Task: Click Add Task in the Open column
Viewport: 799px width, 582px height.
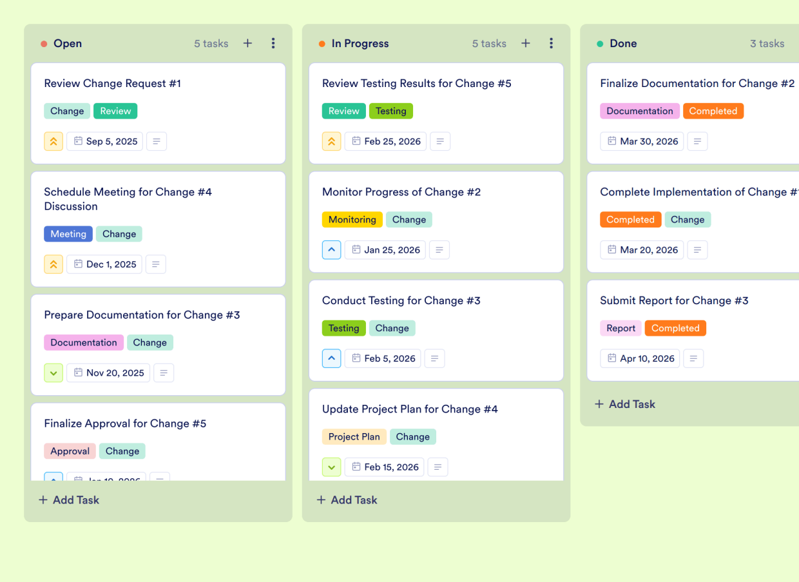Action: 68,500
